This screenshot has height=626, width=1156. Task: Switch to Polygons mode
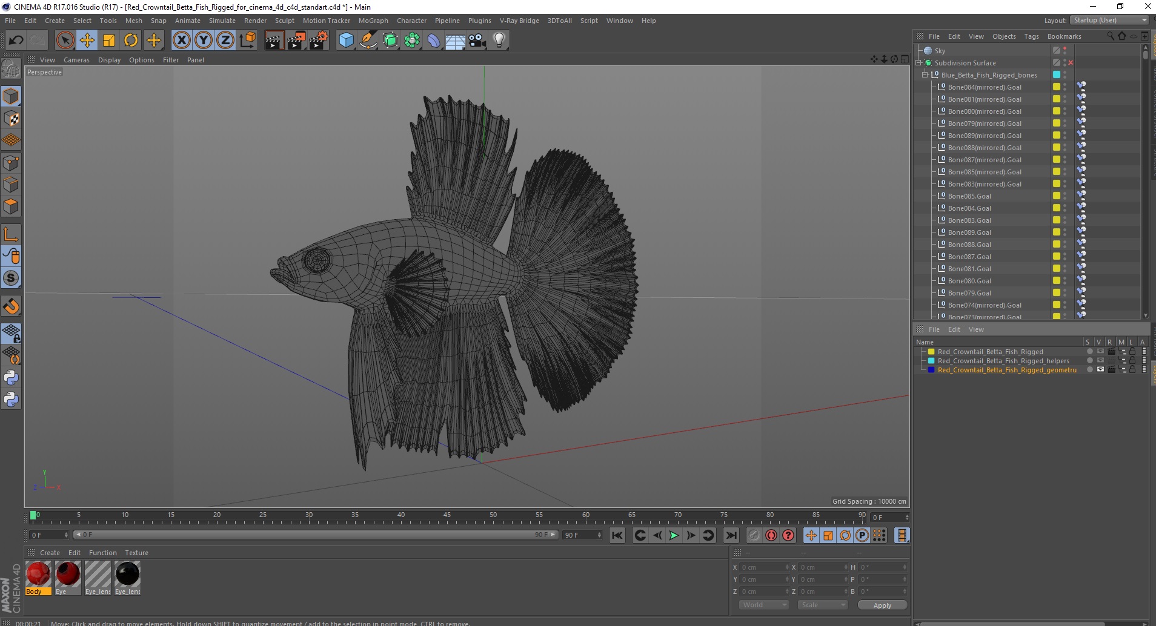[11, 207]
